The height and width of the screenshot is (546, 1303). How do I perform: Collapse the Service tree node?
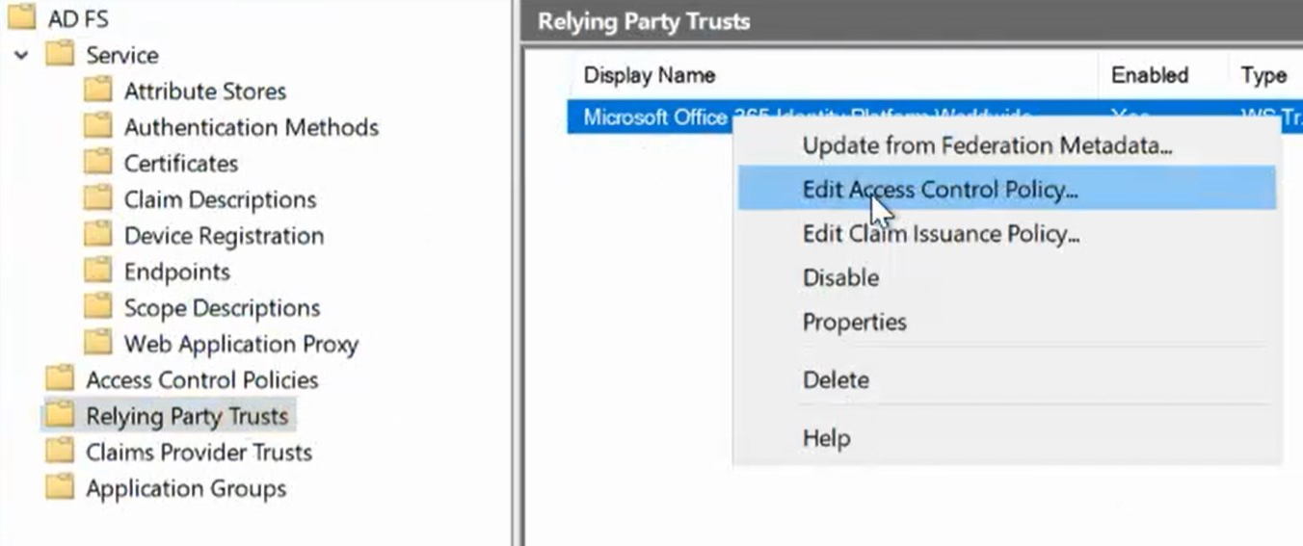(21, 55)
